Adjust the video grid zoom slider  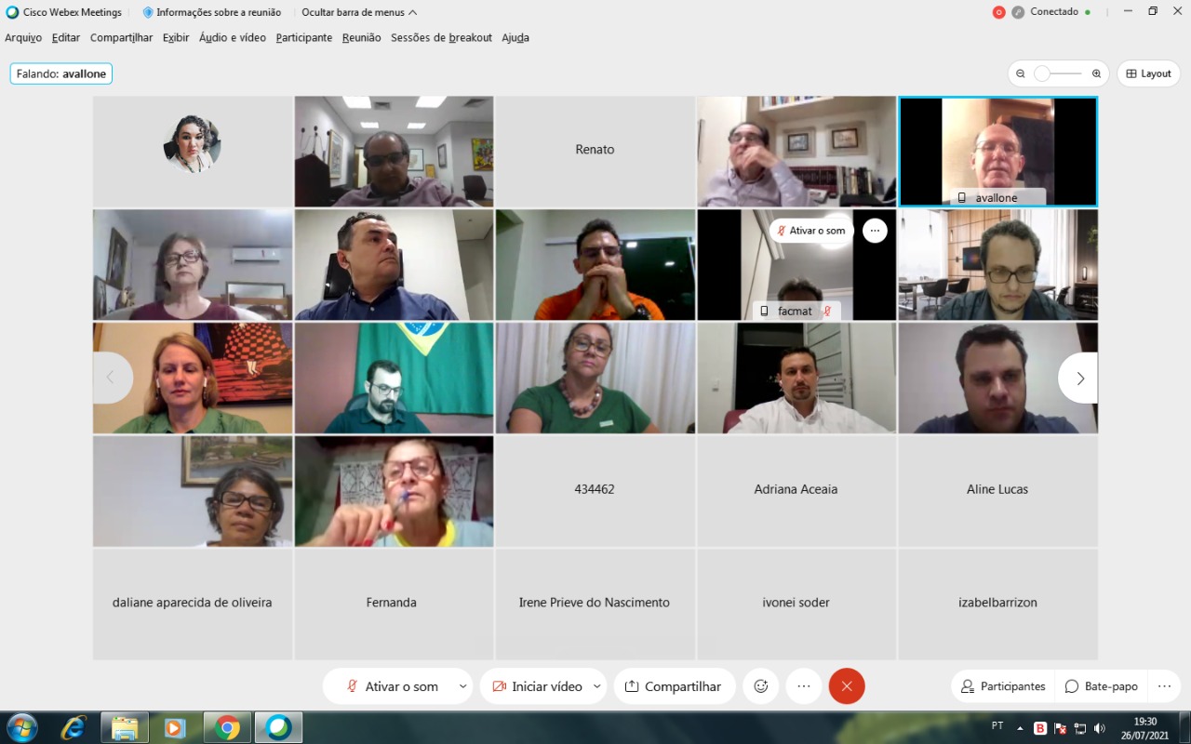1044,73
